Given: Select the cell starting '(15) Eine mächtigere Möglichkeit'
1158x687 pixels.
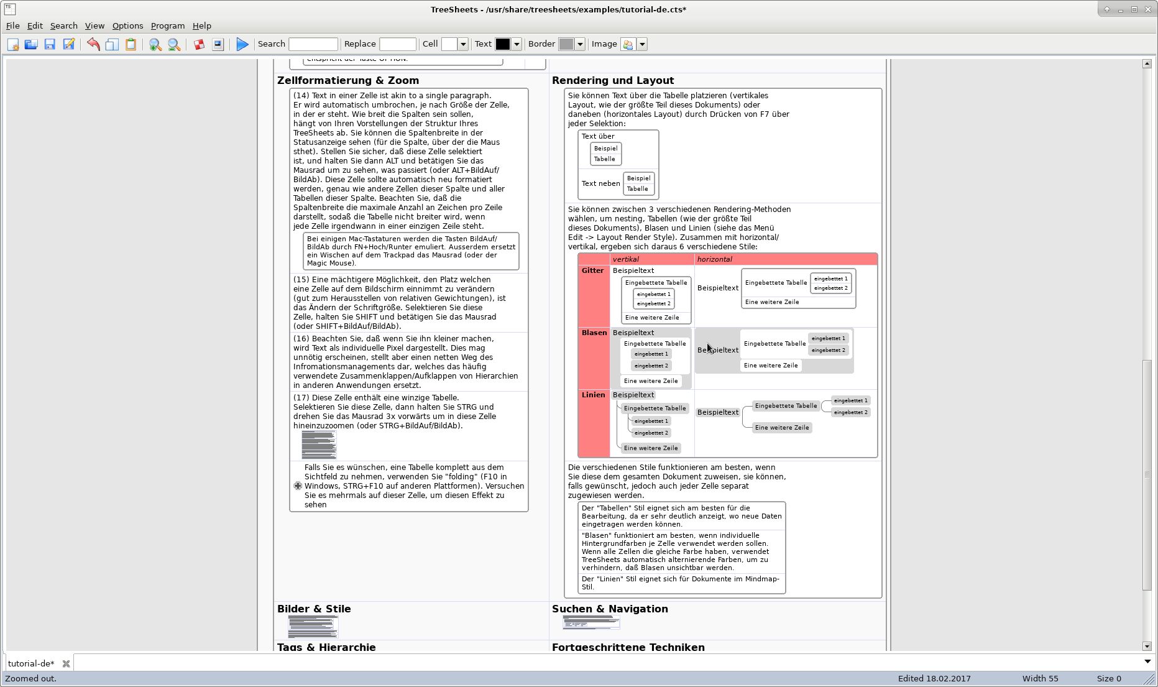Looking at the screenshot, I should pos(409,303).
